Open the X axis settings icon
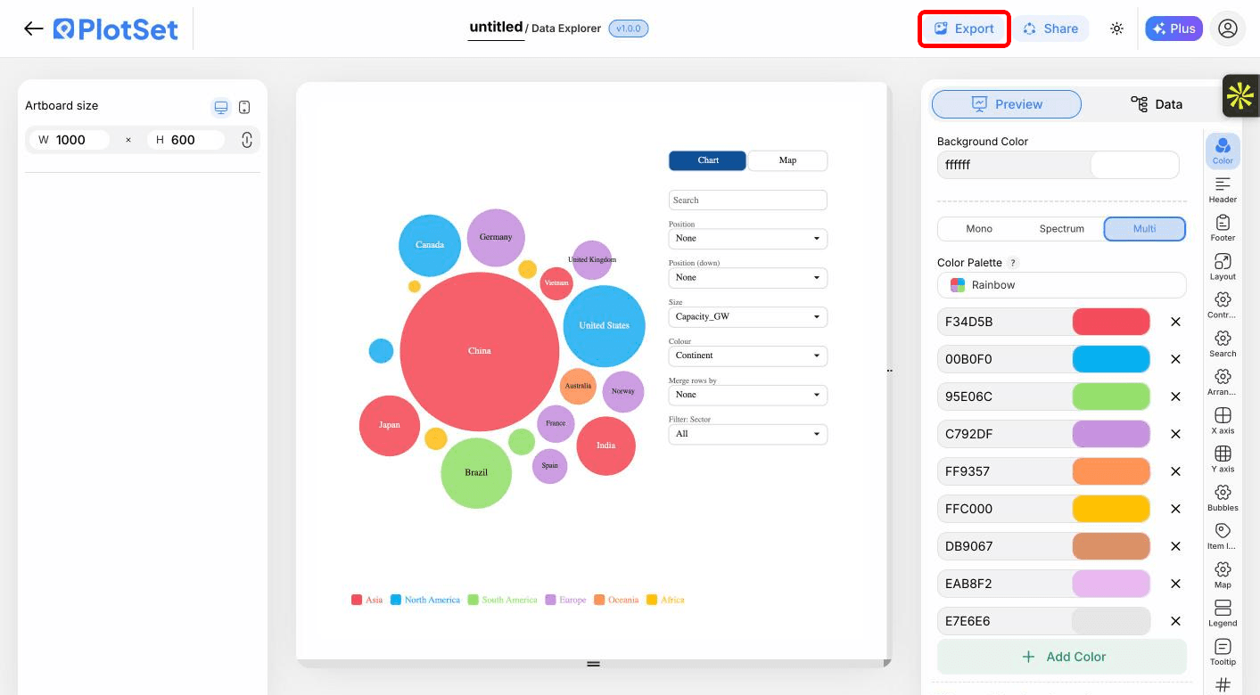Viewport: 1260px width, 695px height. click(x=1223, y=421)
